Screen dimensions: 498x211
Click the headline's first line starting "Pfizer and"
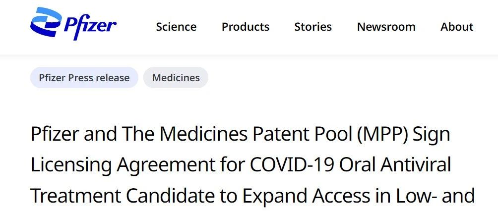[x=240, y=135]
